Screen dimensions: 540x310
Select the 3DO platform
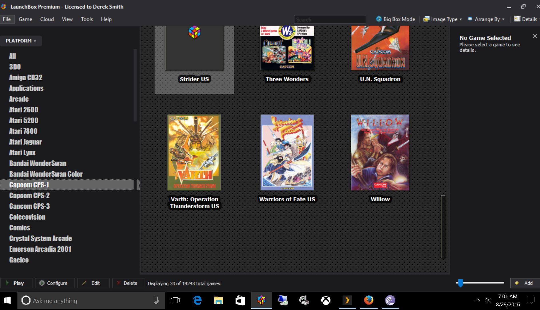coord(15,67)
